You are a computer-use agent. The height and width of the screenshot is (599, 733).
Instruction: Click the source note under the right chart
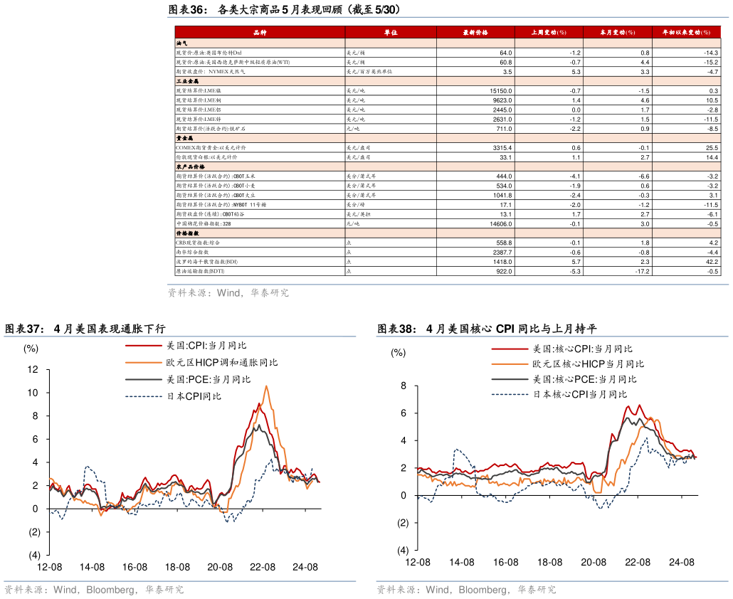[x=466, y=590]
